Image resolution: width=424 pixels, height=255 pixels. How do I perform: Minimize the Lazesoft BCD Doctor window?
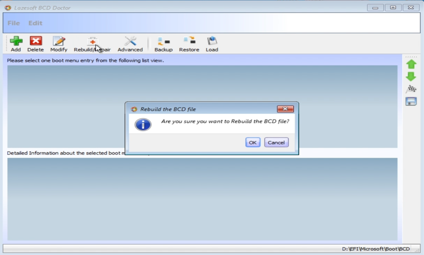click(375, 8)
